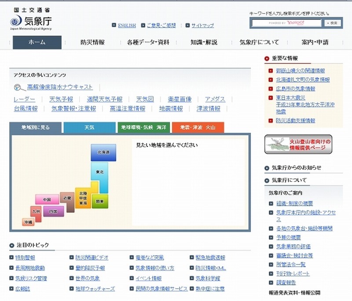This screenshot has height=301, width=352.
Task: Open the ENGLISH link
Action: pyautogui.click(x=127, y=25)
